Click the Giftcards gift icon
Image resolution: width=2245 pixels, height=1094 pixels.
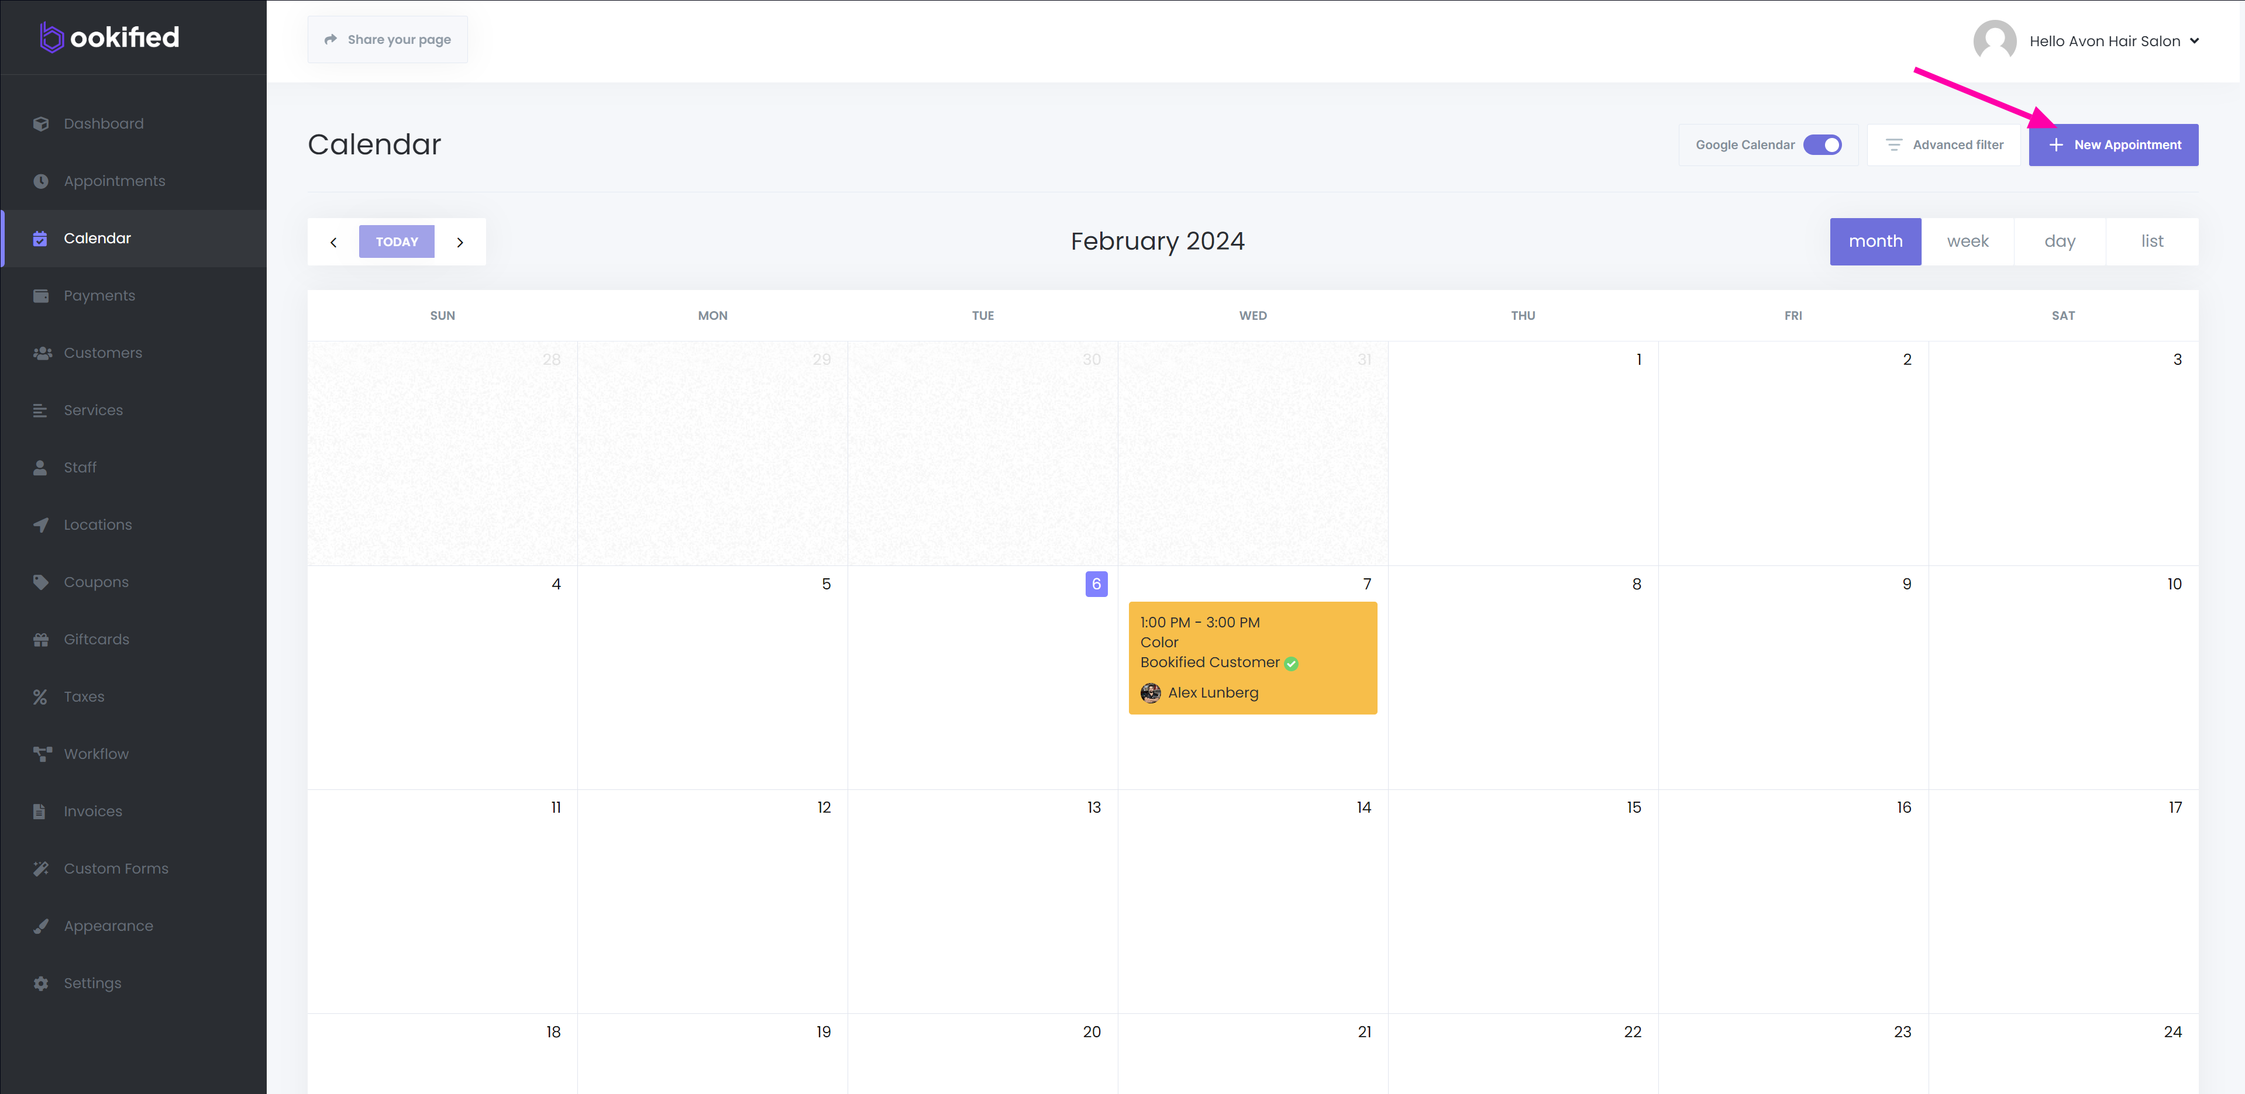pos(40,639)
